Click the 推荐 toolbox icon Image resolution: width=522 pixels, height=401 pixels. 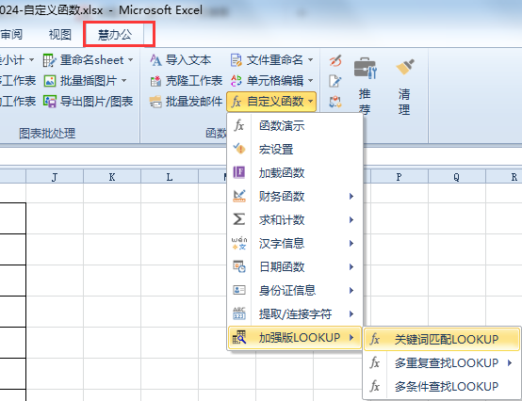pos(366,68)
